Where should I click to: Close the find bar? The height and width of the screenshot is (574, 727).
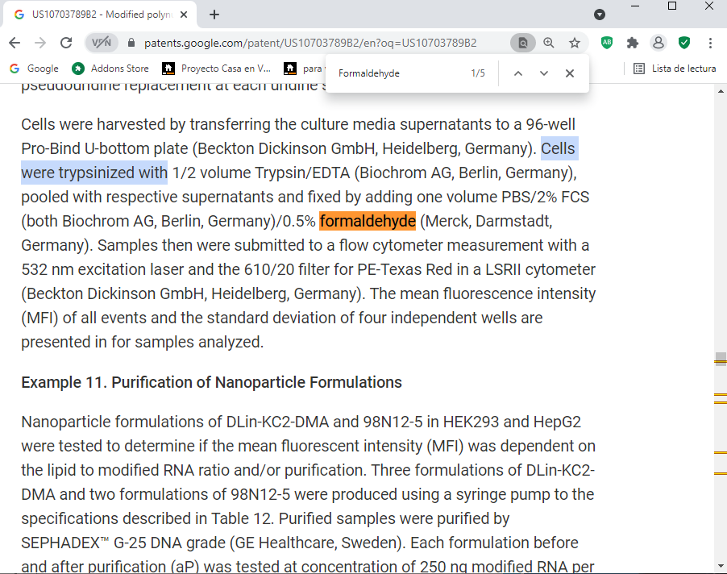(570, 73)
